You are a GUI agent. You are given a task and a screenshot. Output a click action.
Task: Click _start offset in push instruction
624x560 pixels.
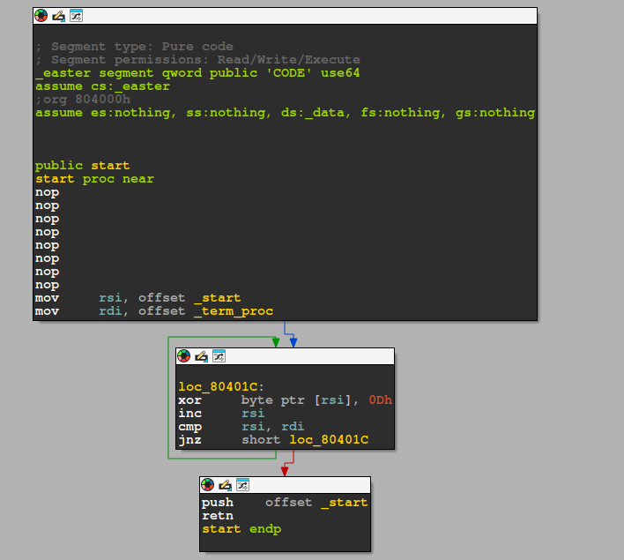[x=344, y=502]
